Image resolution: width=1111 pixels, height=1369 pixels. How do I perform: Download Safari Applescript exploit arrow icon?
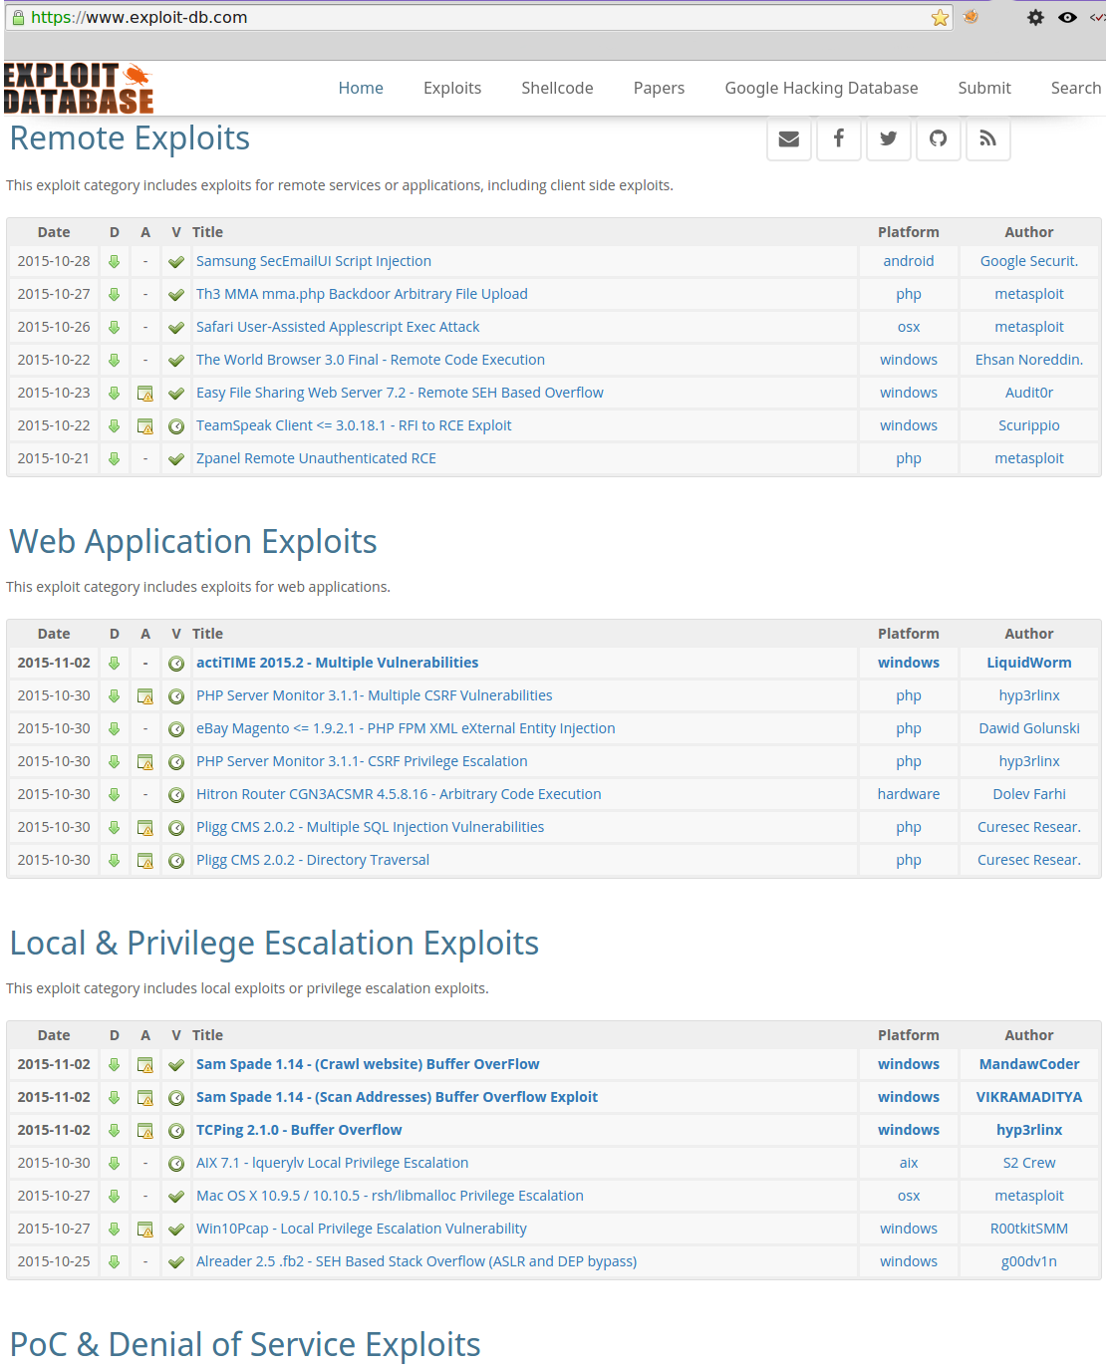tap(115, 327)
